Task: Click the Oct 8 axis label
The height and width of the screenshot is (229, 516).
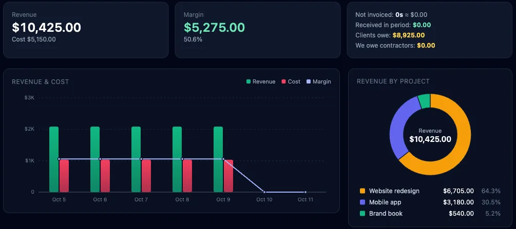Action: (x=182, y=199)
